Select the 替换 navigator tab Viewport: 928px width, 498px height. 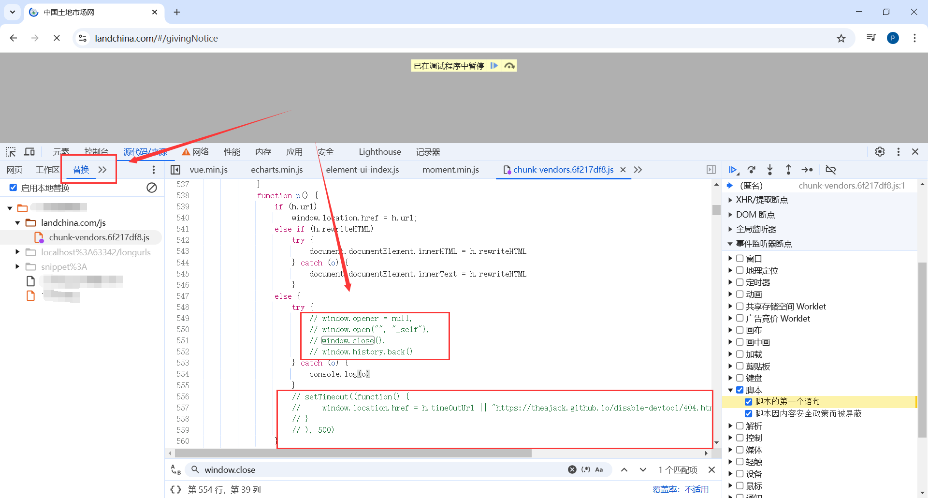pyautogui.click(x=81, y=170)
